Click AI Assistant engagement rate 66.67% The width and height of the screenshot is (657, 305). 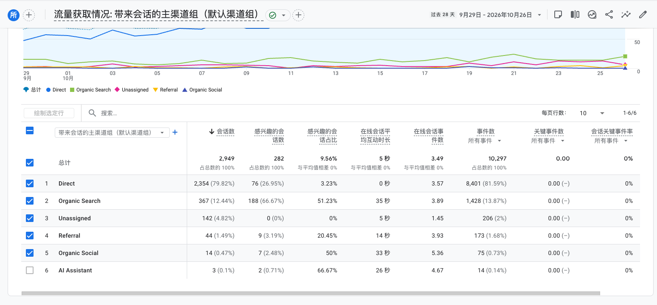coord(327,270)
